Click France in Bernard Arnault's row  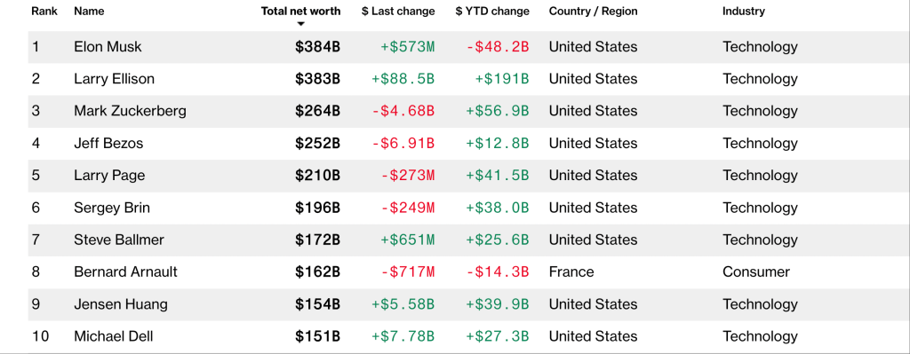571,271
